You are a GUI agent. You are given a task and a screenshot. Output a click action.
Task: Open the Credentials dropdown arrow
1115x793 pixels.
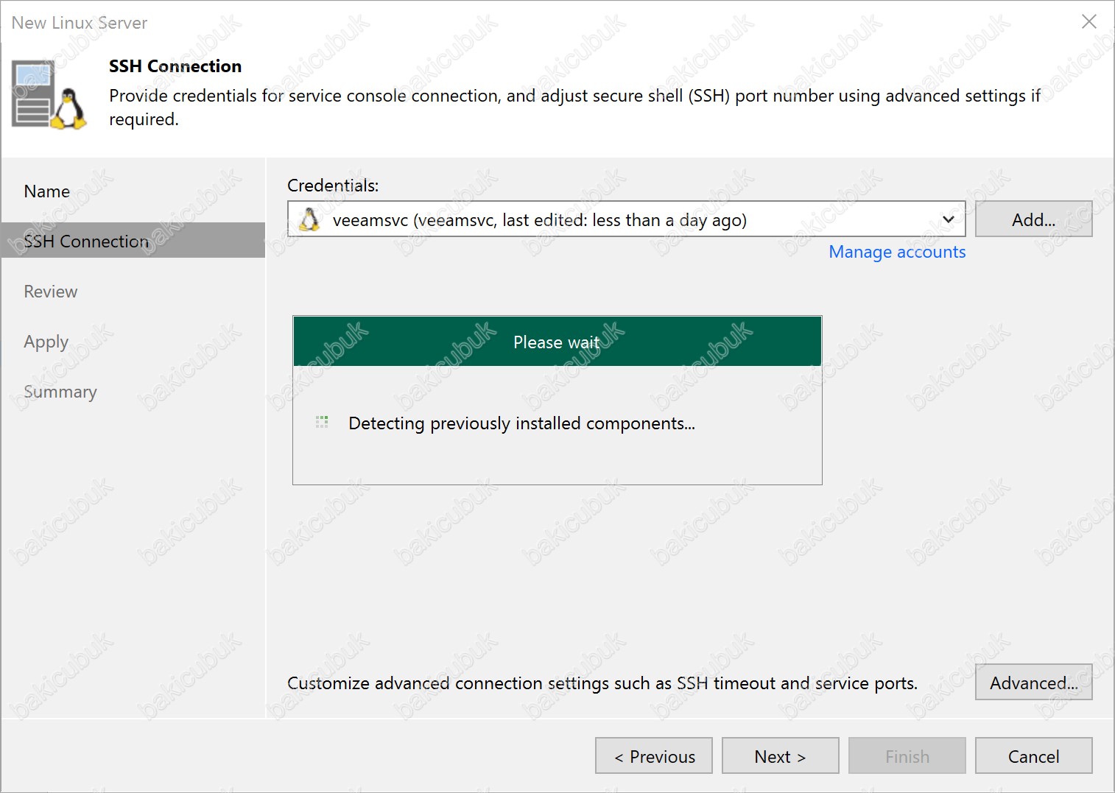pyautogui.click(x=949, y=219)
